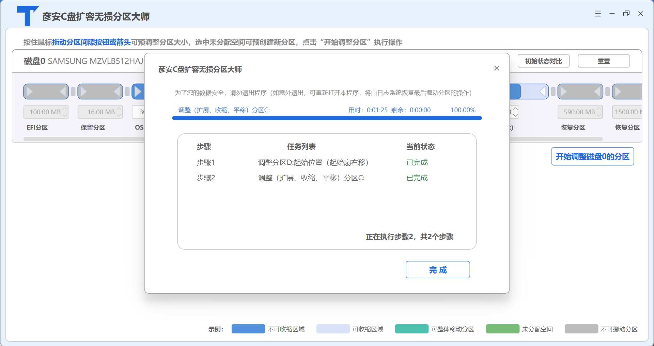The image size is (654, 346).
Task: Click the 可收缩区域 light-blue legend swatch
Action: point(333,329)
